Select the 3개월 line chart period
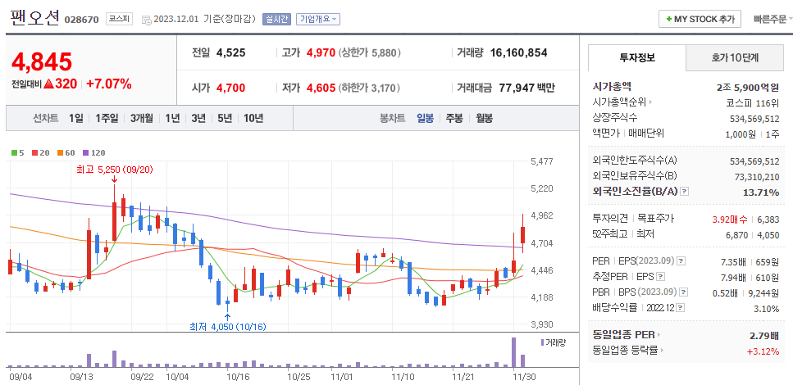 pos(141,119)
